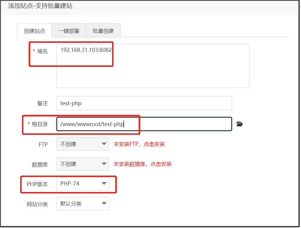Switch to the 一键部署 tab

tap(69, 31)
